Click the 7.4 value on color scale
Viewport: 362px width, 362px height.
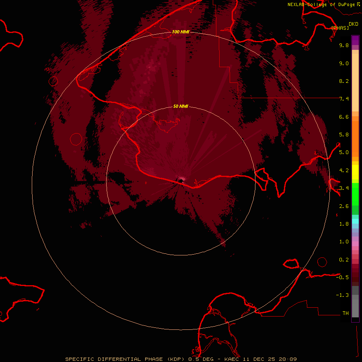pyautogui.click(x=344, y=99)
